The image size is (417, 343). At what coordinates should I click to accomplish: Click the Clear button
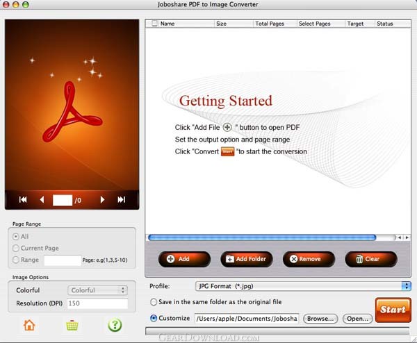pyautogui.click(x=371, y=259)
